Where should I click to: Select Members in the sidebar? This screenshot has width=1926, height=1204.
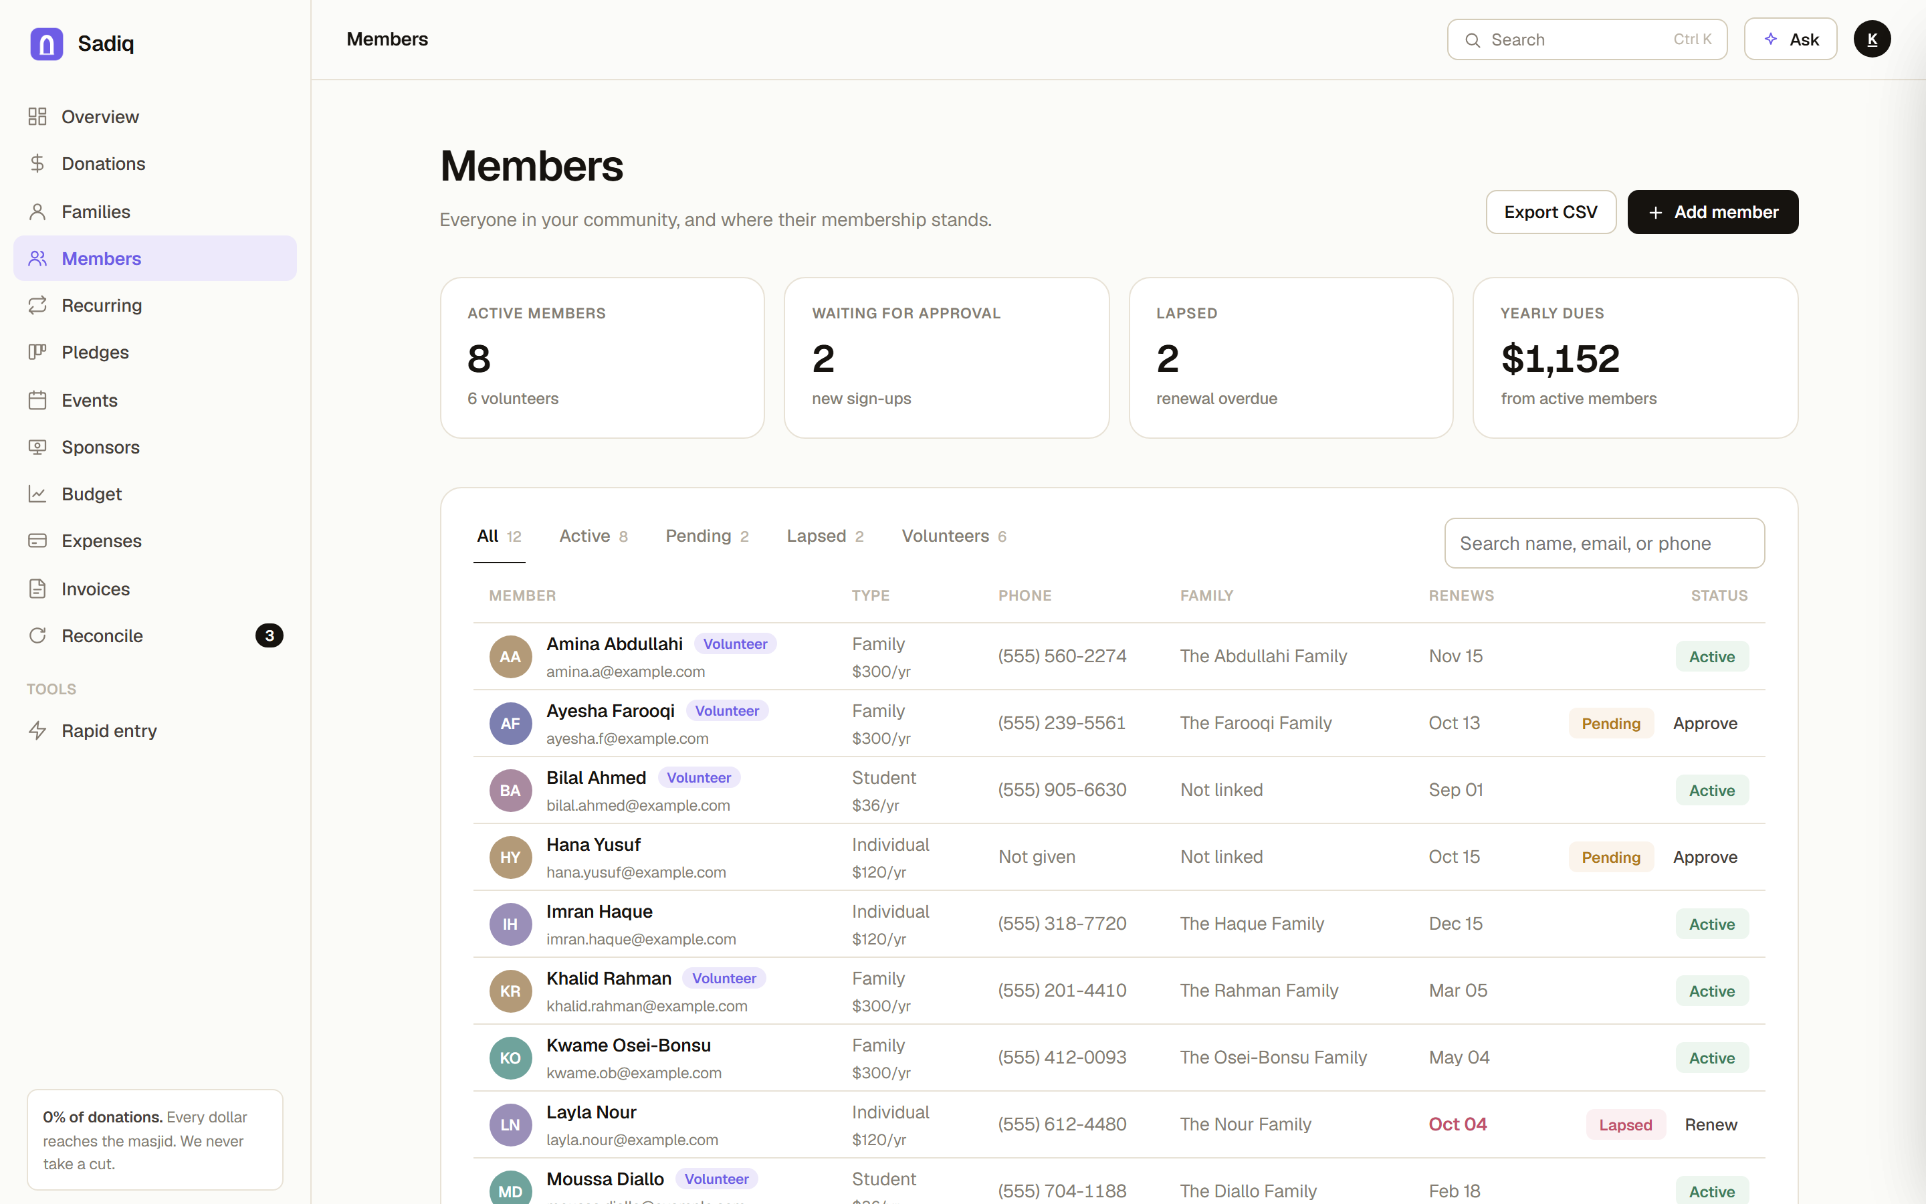tap(155, 258)
